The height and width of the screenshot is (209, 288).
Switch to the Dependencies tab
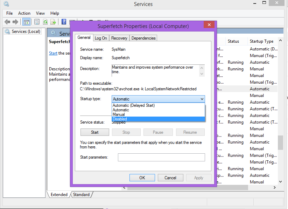pos(143,38)
